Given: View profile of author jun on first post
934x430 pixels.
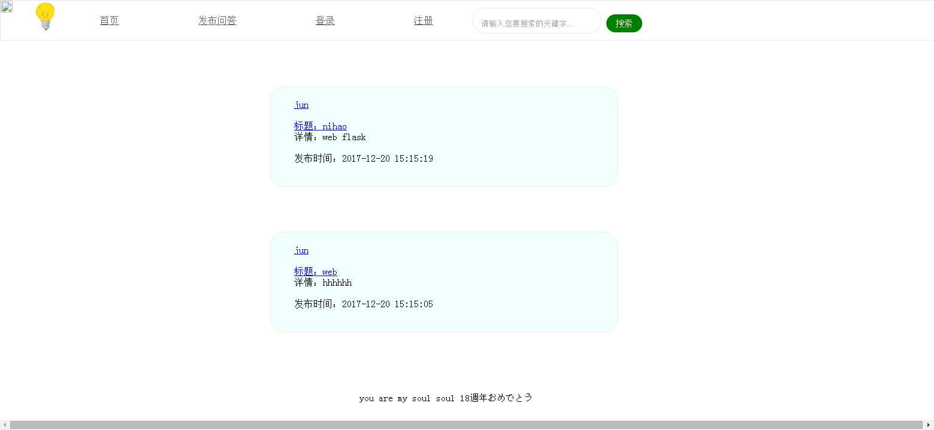Looking at the screenshot, I should click(x=301, y=105).
